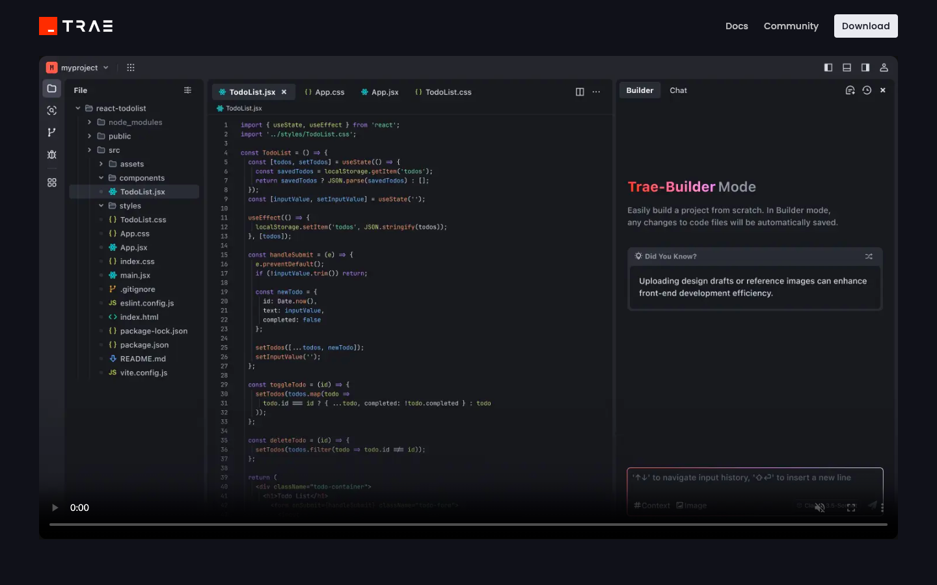Unmute the video sound
Viewport: 937px width, 585px height.
click(820, 508)
